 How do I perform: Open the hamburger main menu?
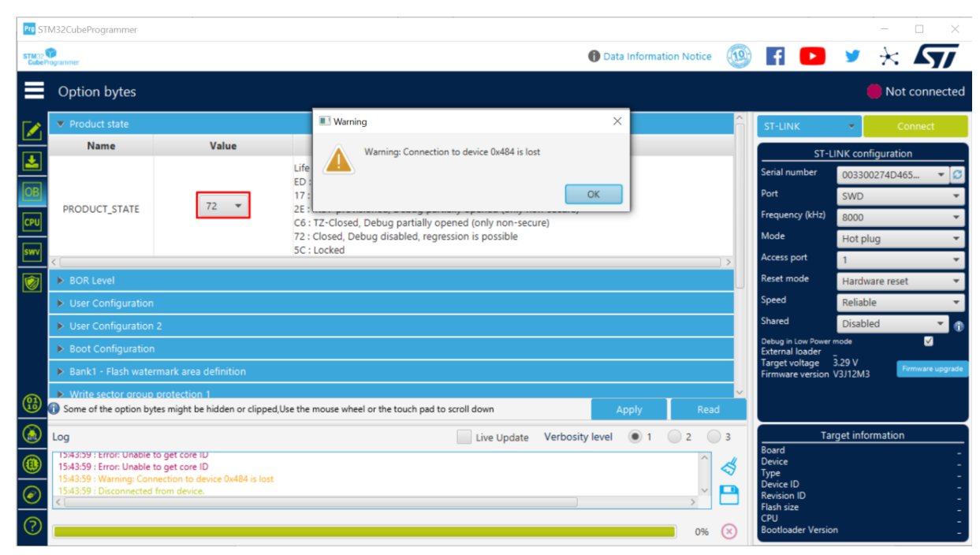click(x=34, y=91)
